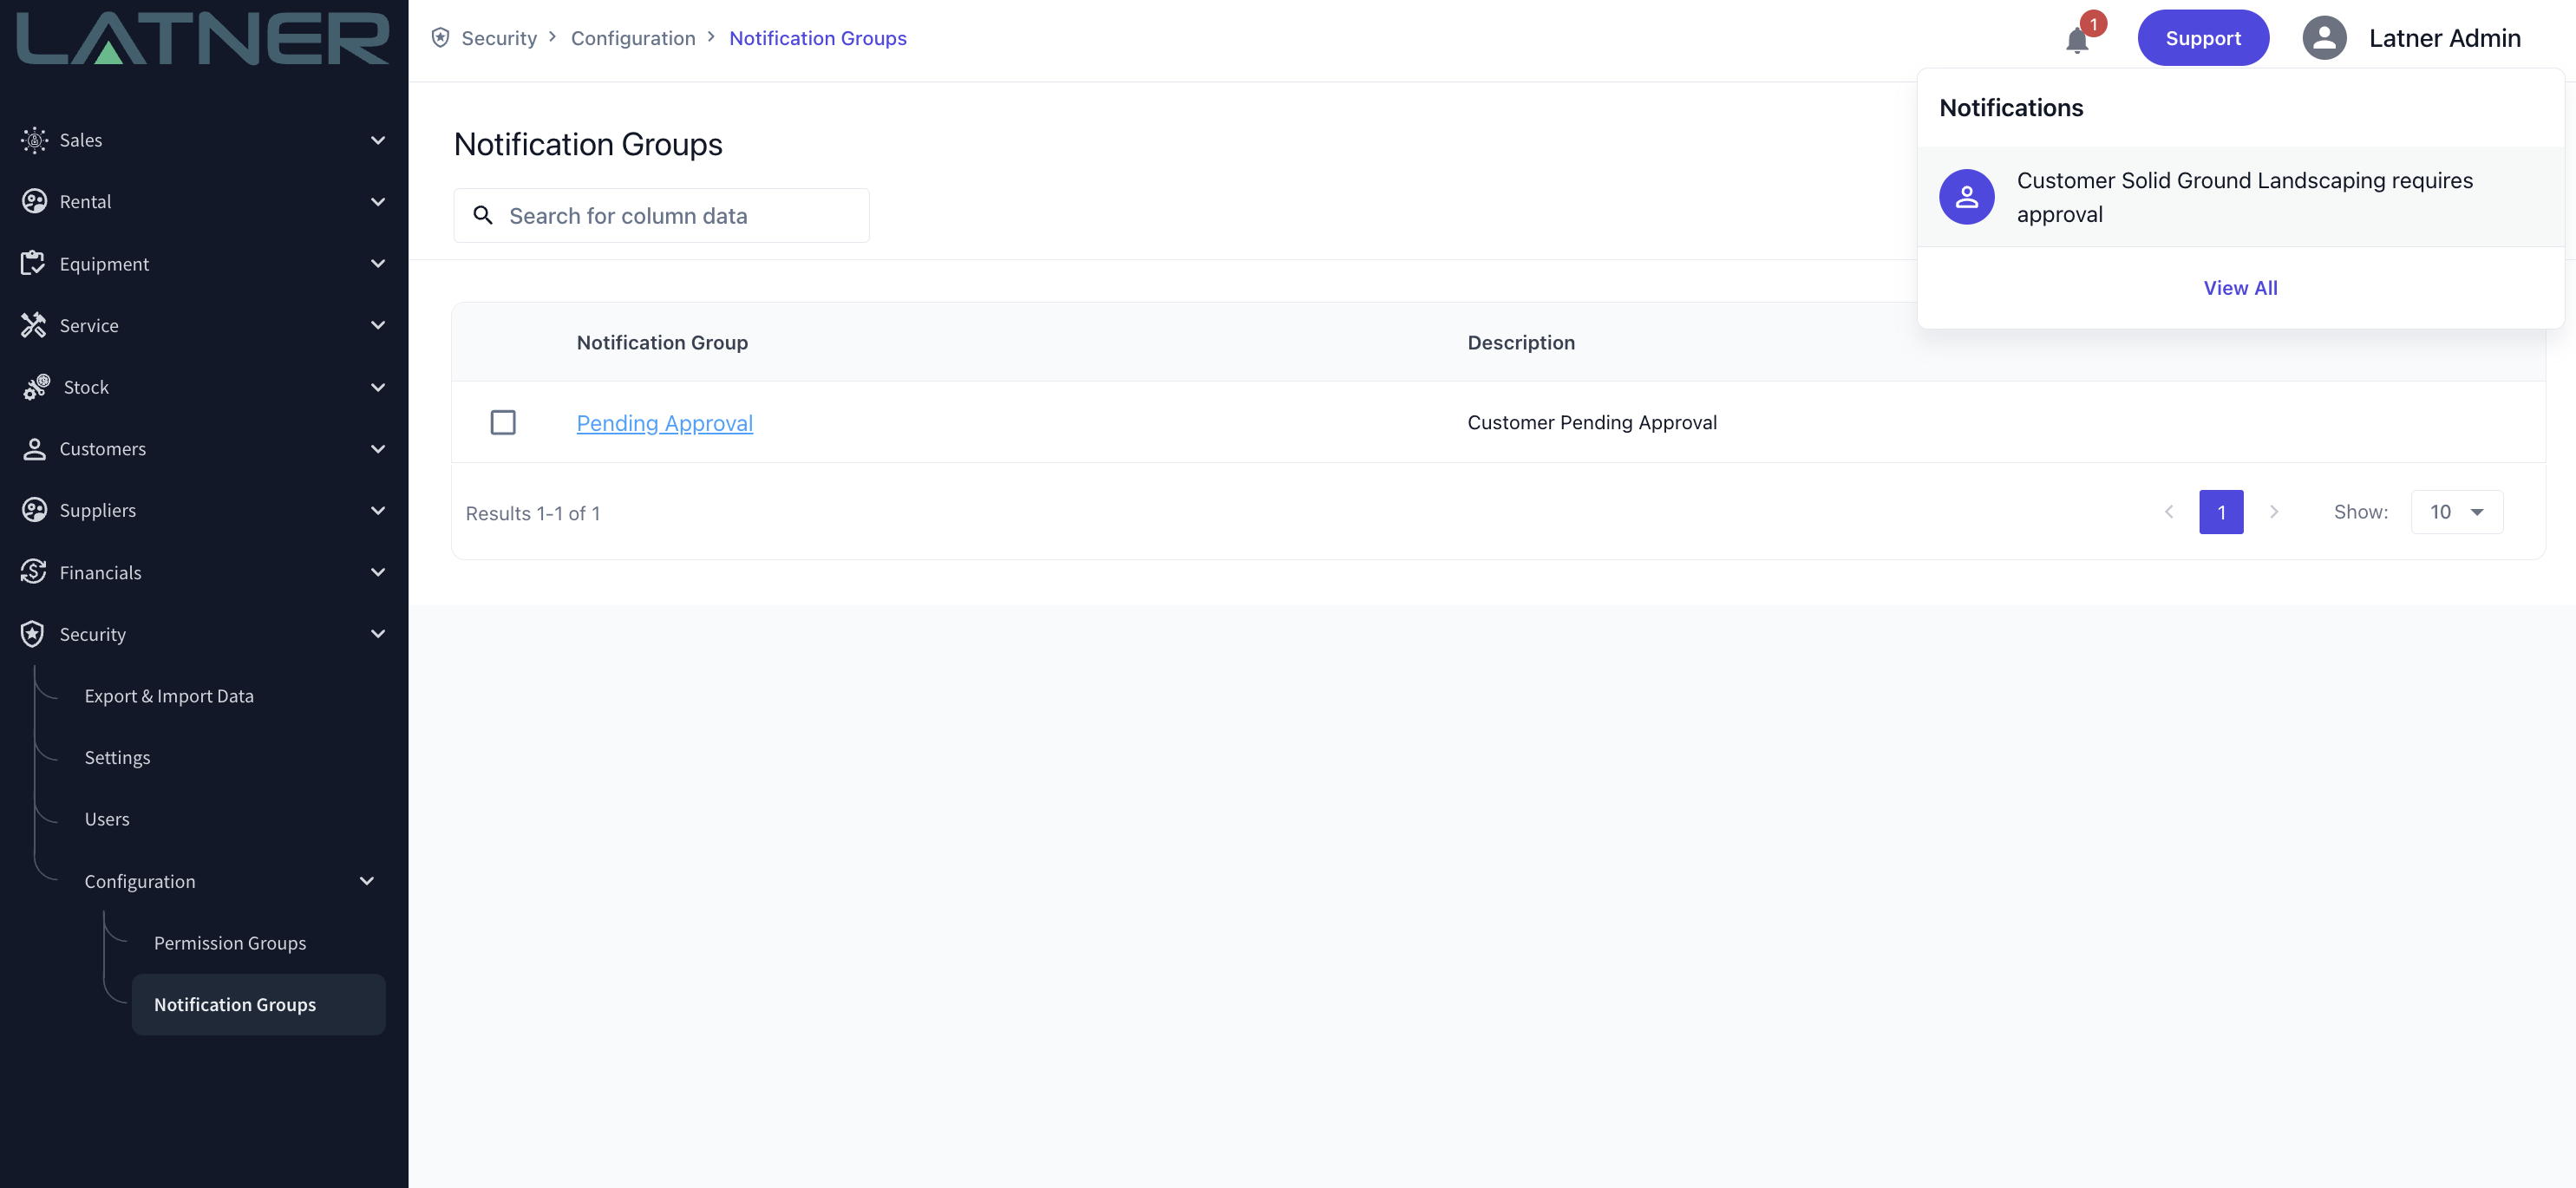Click the Latner Admin avatar icon
Screen dimensions: 2576x1188
tap(2324, 38)
